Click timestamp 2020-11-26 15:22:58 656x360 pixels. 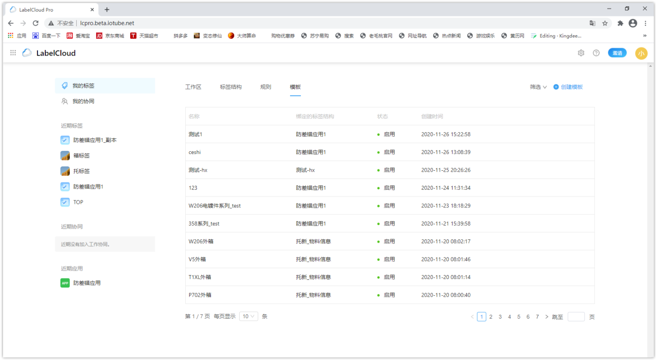[x=446, y=135]
